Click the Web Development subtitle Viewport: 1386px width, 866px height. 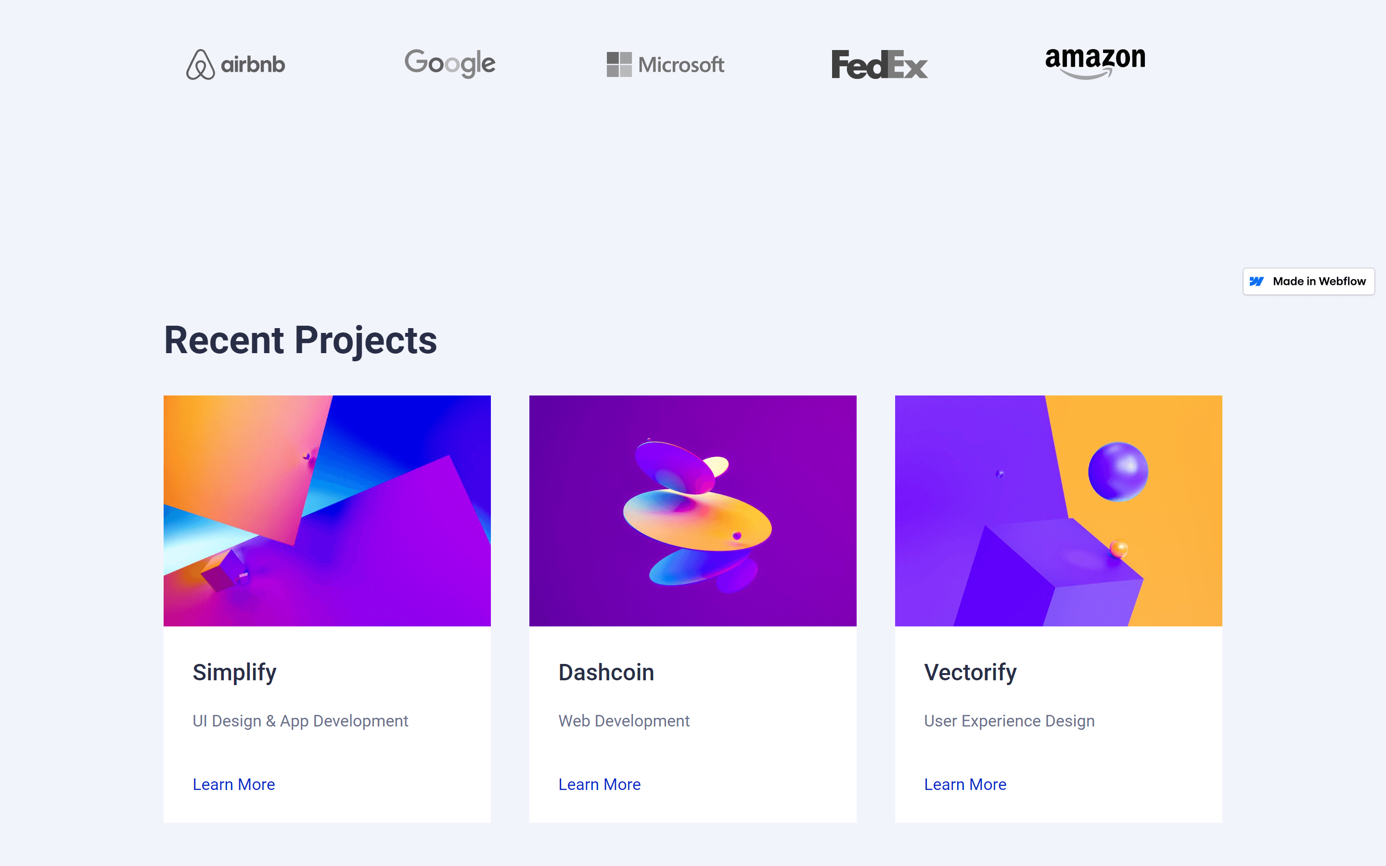[624, 721]
